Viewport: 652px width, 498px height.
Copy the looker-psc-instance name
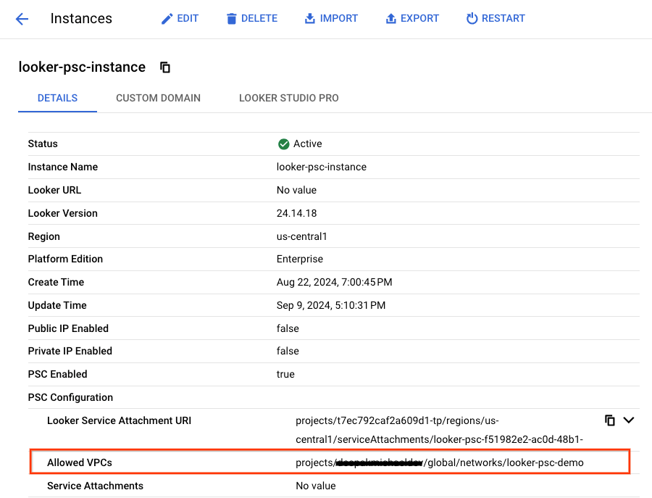pyautogui.click(x=165, y=67)
